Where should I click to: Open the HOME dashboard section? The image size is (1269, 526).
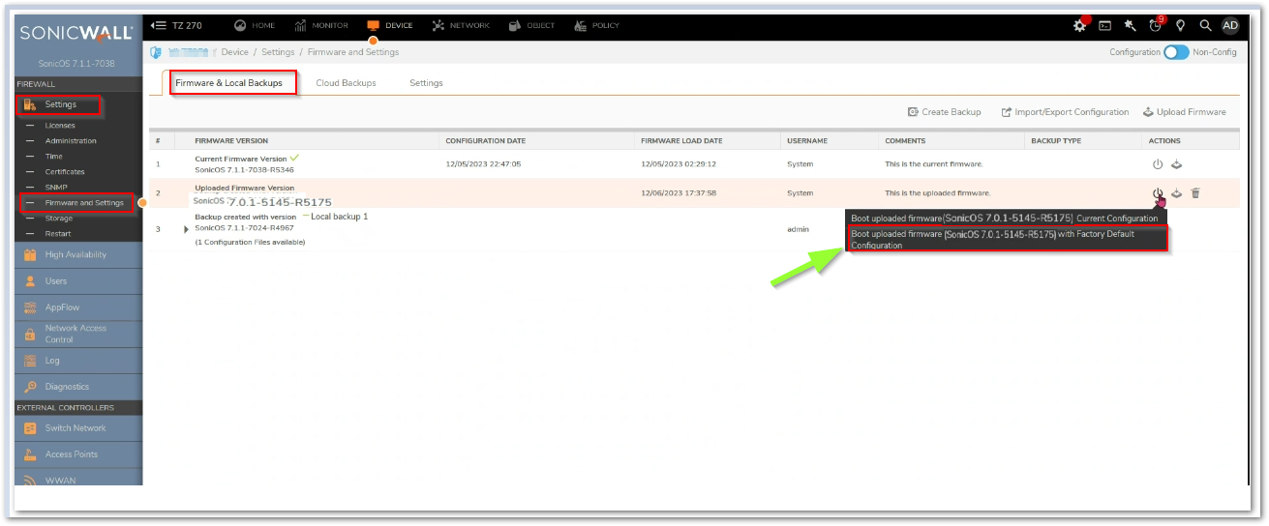click(x=255, y=25)
